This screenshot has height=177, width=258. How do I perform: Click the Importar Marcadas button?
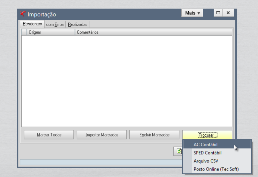pos(102,135)
